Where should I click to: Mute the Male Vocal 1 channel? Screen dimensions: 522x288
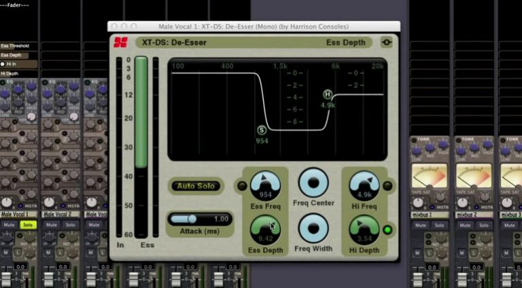(x=10, y=225)
